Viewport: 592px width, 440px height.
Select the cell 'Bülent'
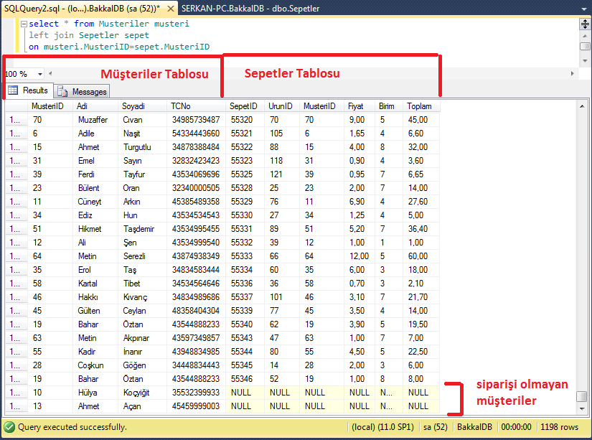[95, 188]
